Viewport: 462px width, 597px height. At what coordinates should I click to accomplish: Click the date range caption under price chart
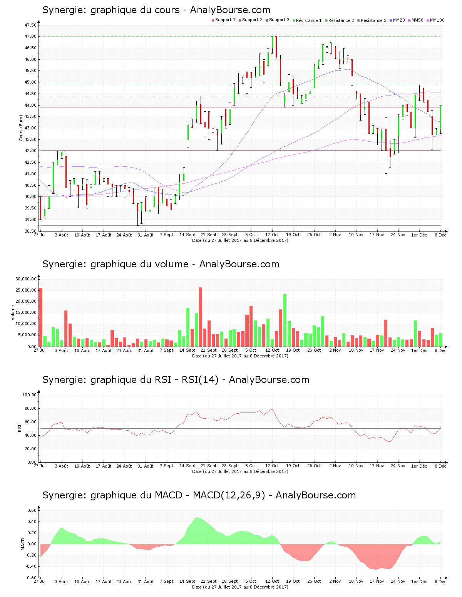(x=240, y=240)
